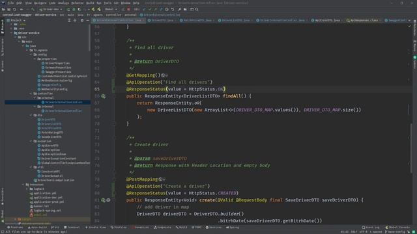This screenshot has width=417, height=234.
Task: Click the gutter icon beside the findAll method
Action: [x=104, y=96]
